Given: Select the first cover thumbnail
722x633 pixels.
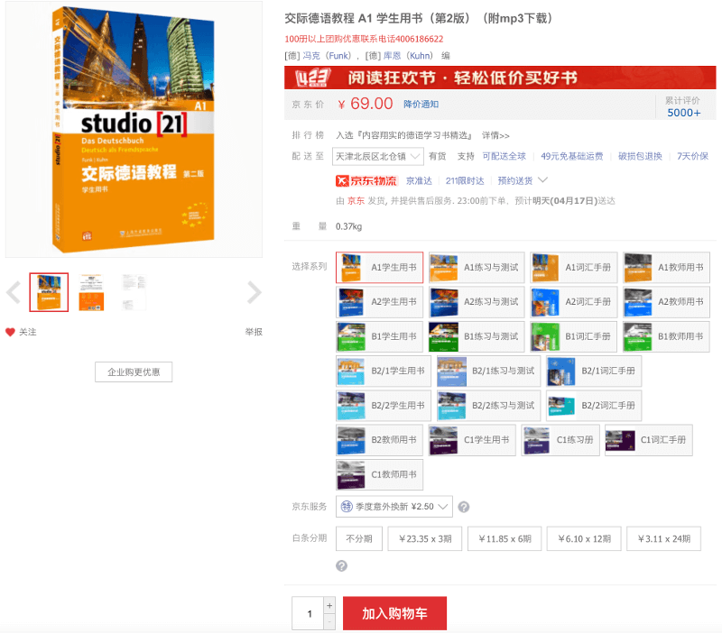Looking at the screenshot, I should click(x=49, y=292).
